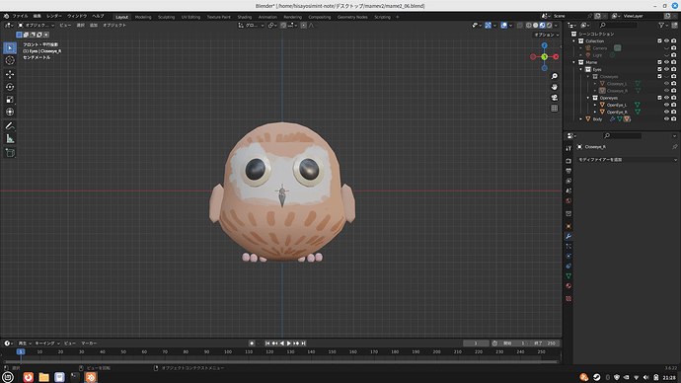The image size is (681, 383).
Task: Collapse the Mame collection tree
Action: point(574,62)
